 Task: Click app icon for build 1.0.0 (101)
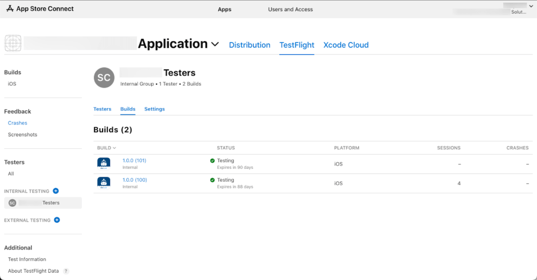point(104,164)
